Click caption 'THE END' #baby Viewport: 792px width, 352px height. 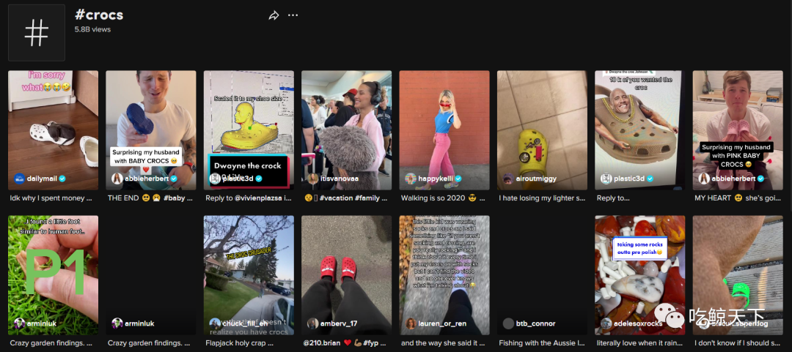150,198
